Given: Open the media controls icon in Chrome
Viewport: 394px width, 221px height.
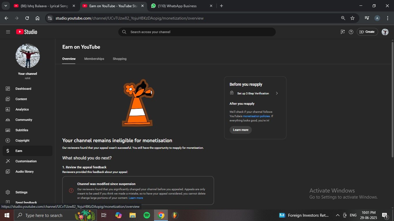Looking at the screenshot, I should [x=367, y=18].
